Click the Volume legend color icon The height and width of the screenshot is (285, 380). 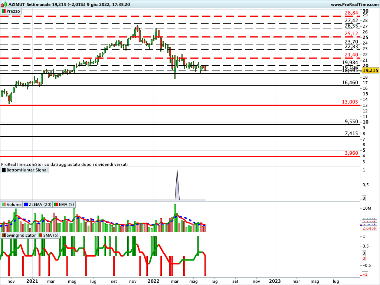point(4,204)
